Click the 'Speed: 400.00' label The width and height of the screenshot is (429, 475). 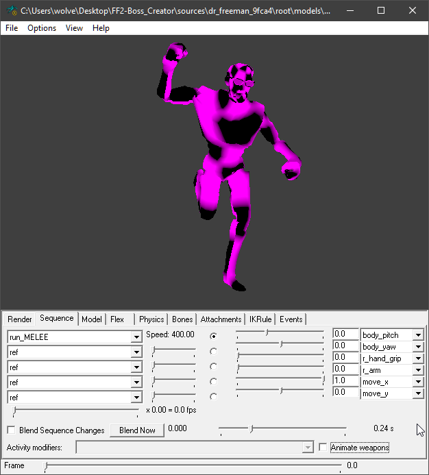point(170,334)
